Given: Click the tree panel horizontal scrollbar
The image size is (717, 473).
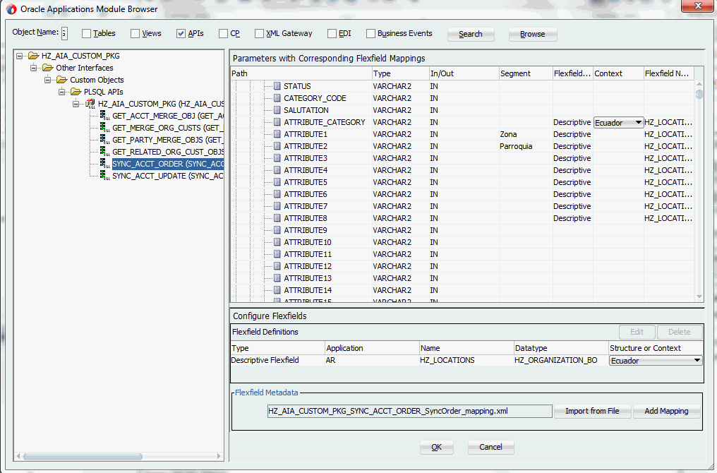Looking at the screenshot, I should pyautogui.click(x=83, y=456).
